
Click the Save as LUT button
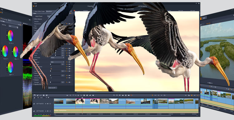(x=52, y=88)
